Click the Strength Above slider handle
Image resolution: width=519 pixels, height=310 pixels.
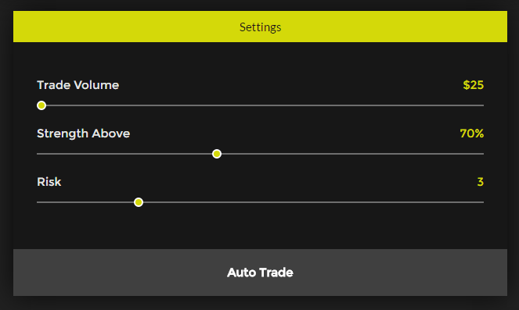pos(217,154)
